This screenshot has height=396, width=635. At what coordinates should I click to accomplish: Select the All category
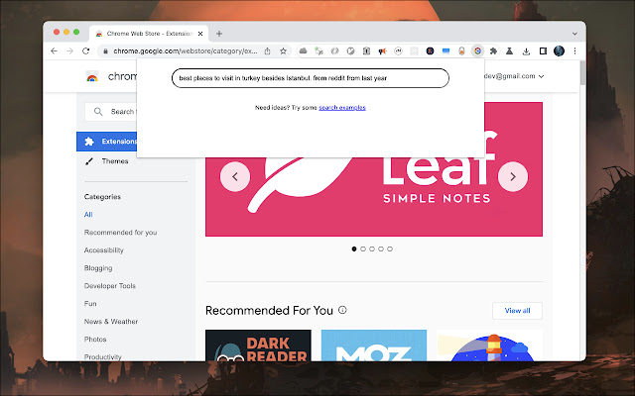pyautogui.click(x=88, y=215)
